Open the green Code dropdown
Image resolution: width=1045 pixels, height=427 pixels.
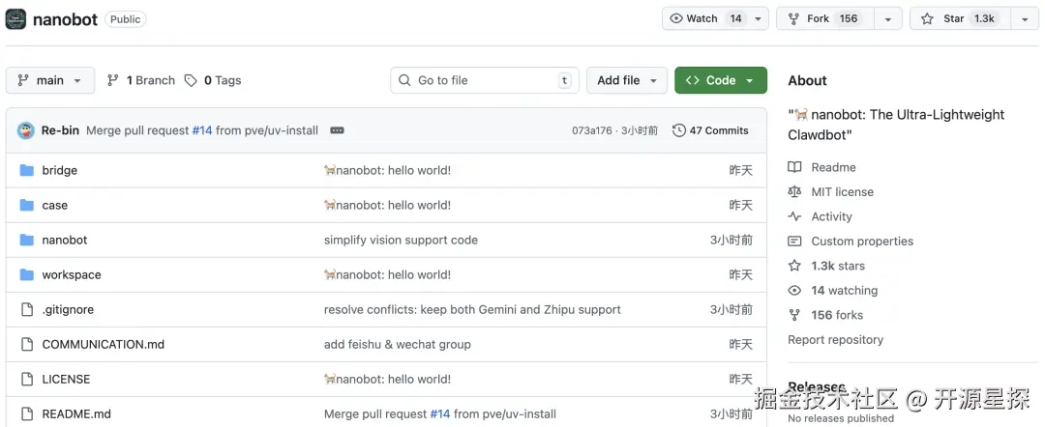720,80
